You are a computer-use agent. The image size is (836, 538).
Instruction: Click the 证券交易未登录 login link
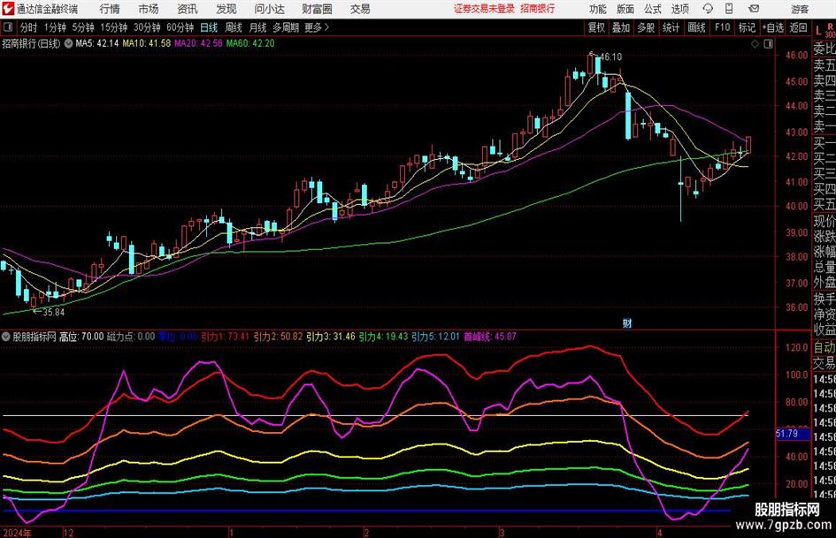coord(484,9)
